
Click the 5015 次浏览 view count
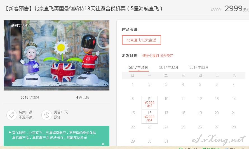coord(30,97)
